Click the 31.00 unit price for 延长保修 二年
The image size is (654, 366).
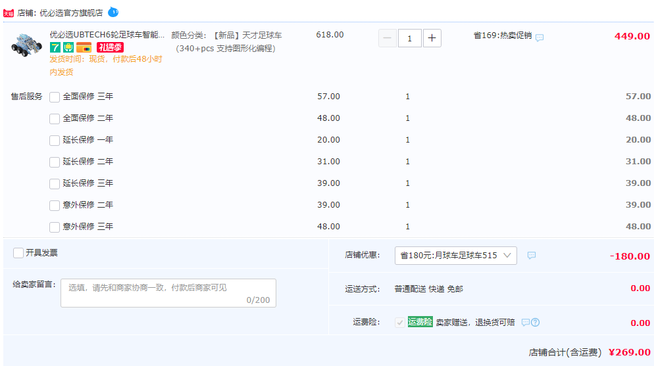point(329,162)
